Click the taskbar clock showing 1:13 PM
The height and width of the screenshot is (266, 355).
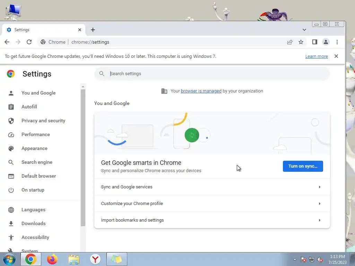pos(337,259)
